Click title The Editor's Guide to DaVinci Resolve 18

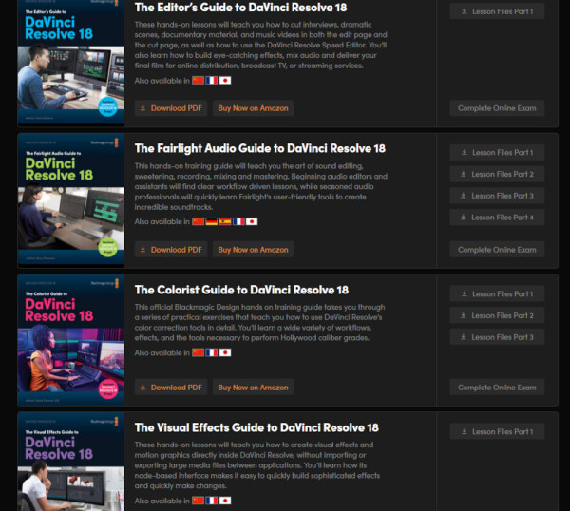coord(240,8)
